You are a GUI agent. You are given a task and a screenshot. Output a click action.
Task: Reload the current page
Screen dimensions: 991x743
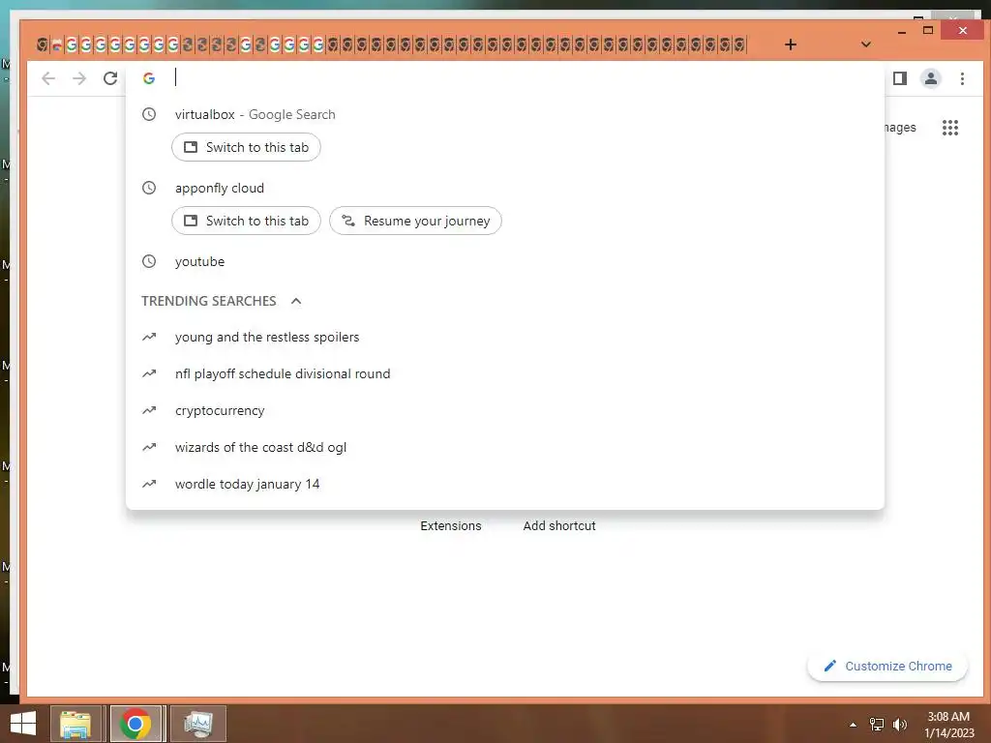(x=110, y=78)
